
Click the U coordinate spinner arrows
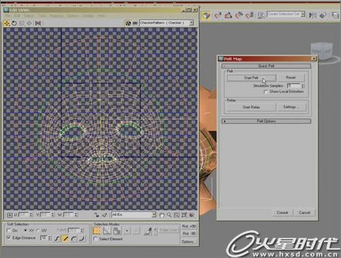31,215
